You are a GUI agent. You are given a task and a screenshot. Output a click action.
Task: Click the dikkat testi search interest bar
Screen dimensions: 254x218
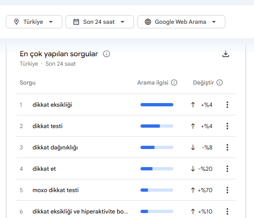[157, 126]
